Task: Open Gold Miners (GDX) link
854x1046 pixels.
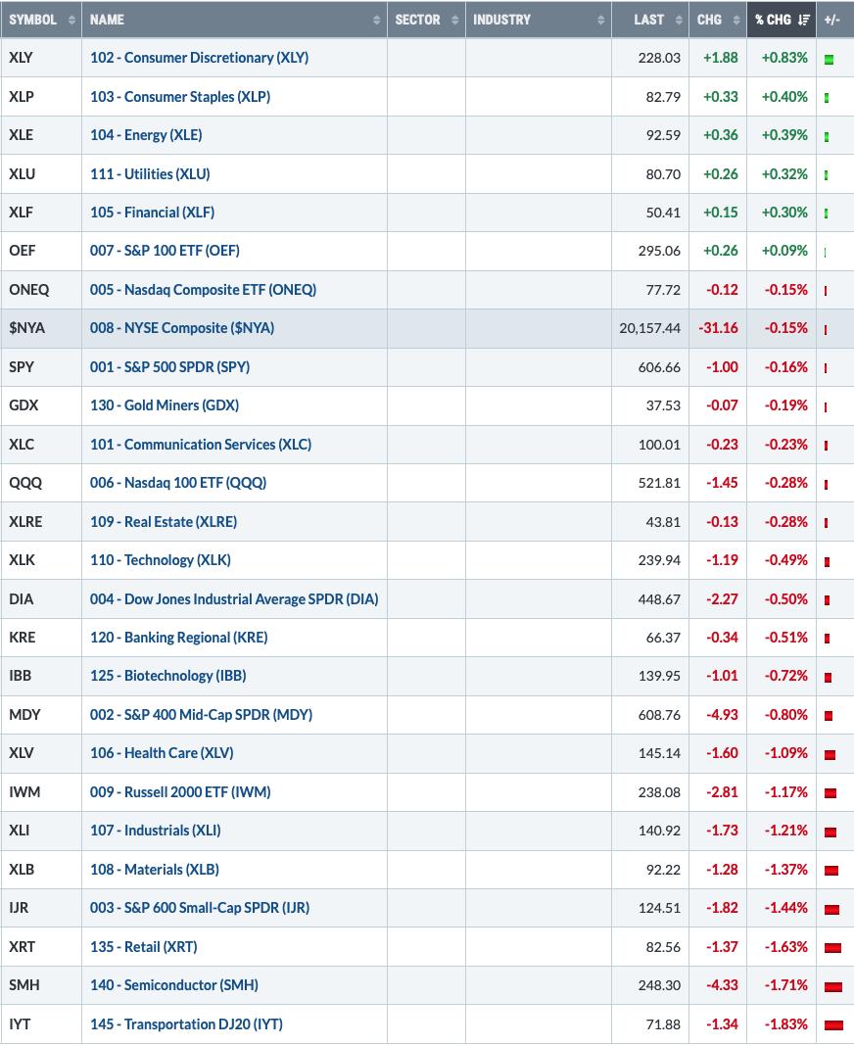Action: click(x=165, y=405)
